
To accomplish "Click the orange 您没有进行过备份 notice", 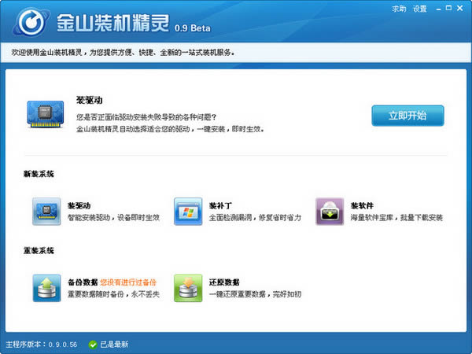I will (x=128, y=282).
